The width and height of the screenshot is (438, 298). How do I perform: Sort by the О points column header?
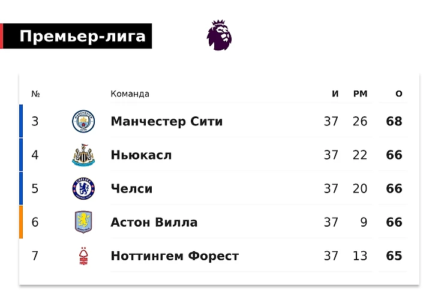[x=399, y=94]
